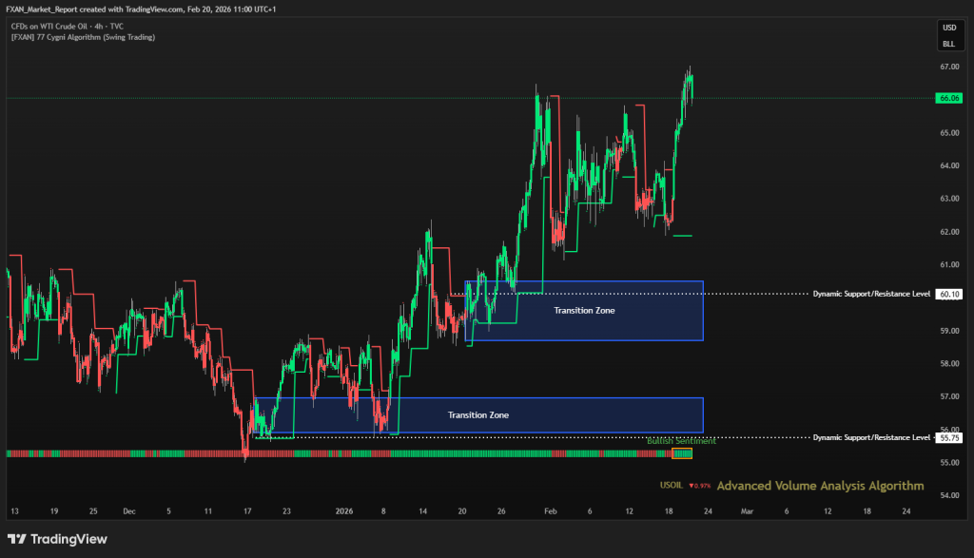Click the 77 Cygni Algorithm indicator label
This screenshot has height=558, width=974.
[x=84, y=37]
